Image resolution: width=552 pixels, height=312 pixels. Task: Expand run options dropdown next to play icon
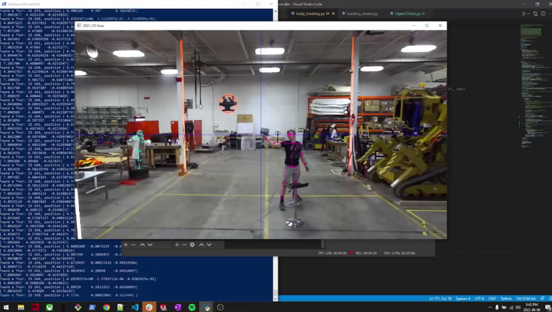point(529,13)
